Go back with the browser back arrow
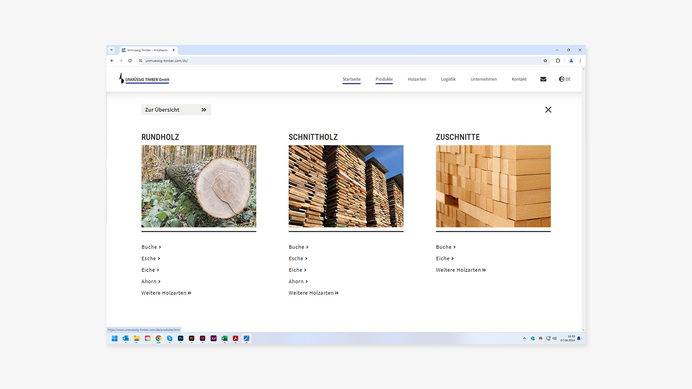Viewport: 692px width, 389px height. [112, 61]
